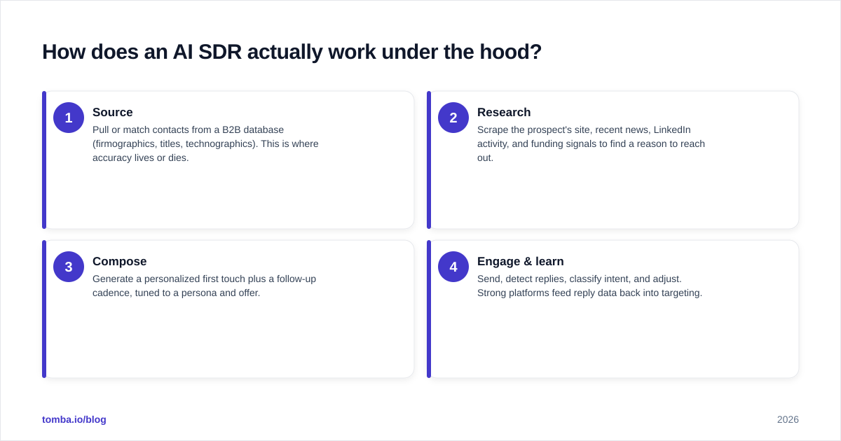
Task: Select the 'Compose' card heading
Action: pyautogui.click(x=120, y=261)
